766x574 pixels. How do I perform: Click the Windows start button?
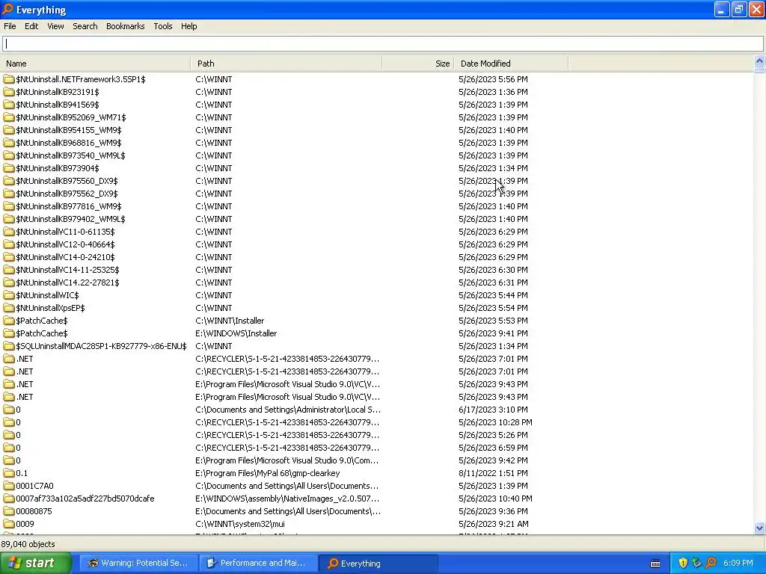pyautogui.click(x=36, y=563)
